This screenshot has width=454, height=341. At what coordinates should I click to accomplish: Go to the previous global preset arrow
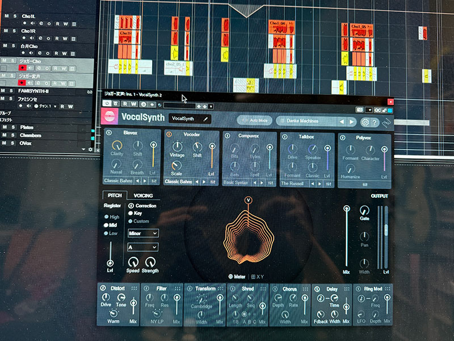pyautogui.click(x=342, y=122)
